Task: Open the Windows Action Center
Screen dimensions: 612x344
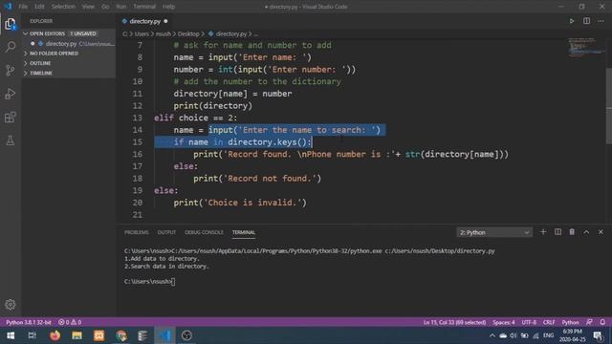Action: (598, 335)
